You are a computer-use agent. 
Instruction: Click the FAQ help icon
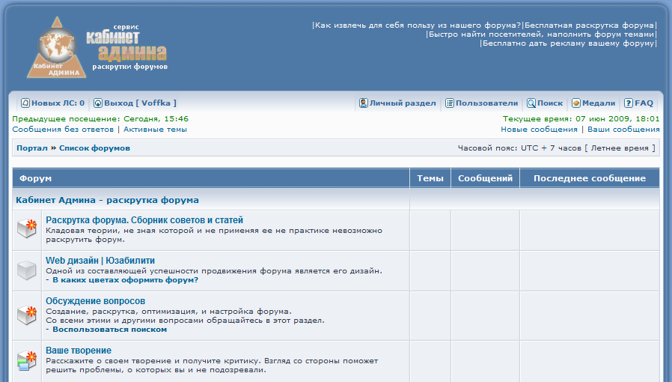tap(629, 103)
